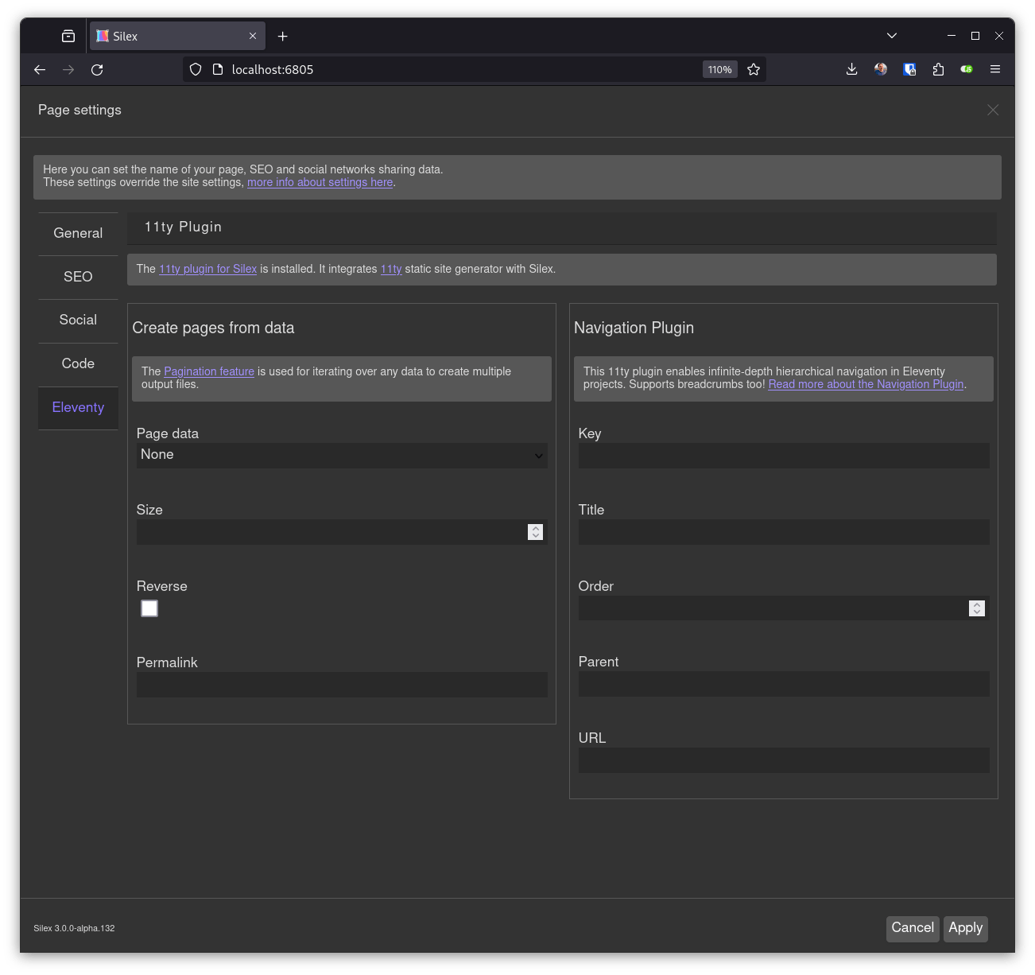Enable the Reverse checkbox
1035x975 pixels.
pyautogui.click(x=149, y=608)
